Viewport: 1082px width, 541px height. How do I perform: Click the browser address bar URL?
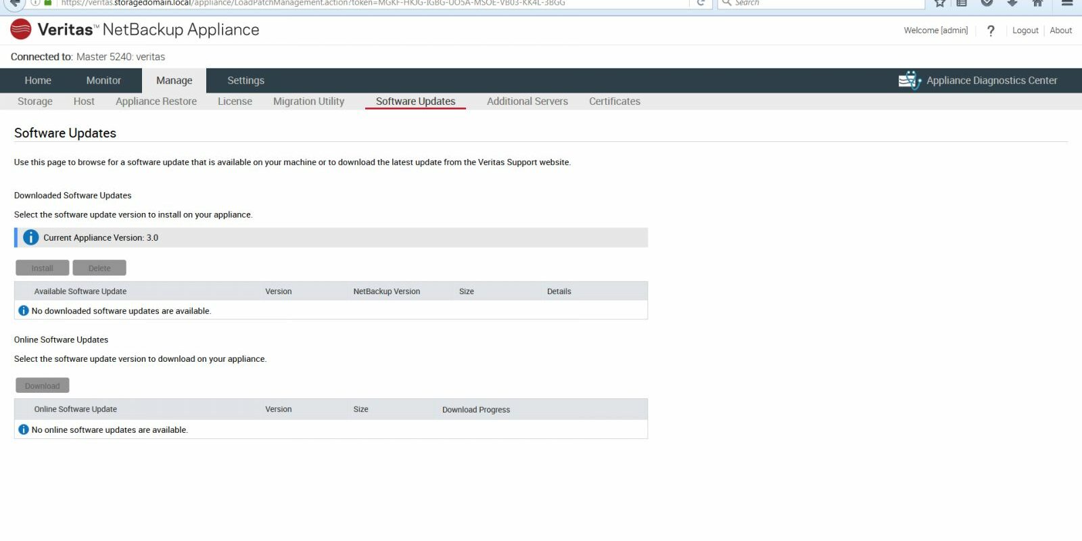point(313,3)
